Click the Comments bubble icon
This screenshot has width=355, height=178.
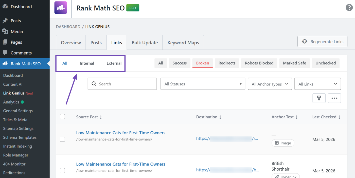(5, 53)
